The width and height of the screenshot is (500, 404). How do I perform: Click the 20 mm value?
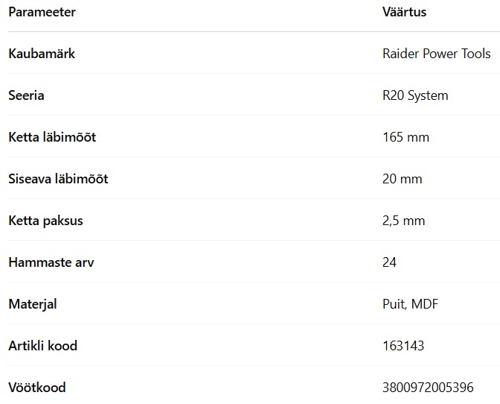402,179
